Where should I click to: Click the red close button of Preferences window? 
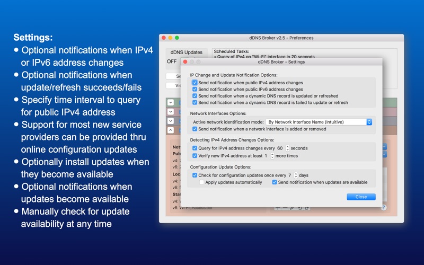click(x=164, y=38)
